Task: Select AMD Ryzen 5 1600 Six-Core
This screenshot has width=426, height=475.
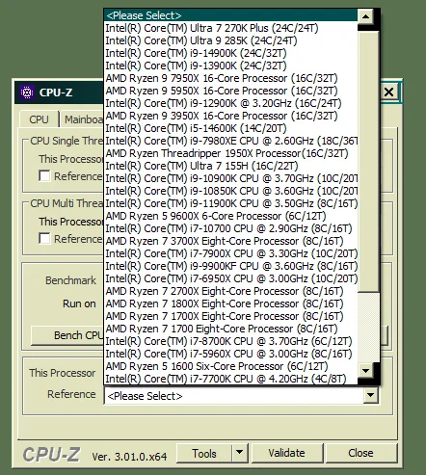Action: tap(230, 366)
